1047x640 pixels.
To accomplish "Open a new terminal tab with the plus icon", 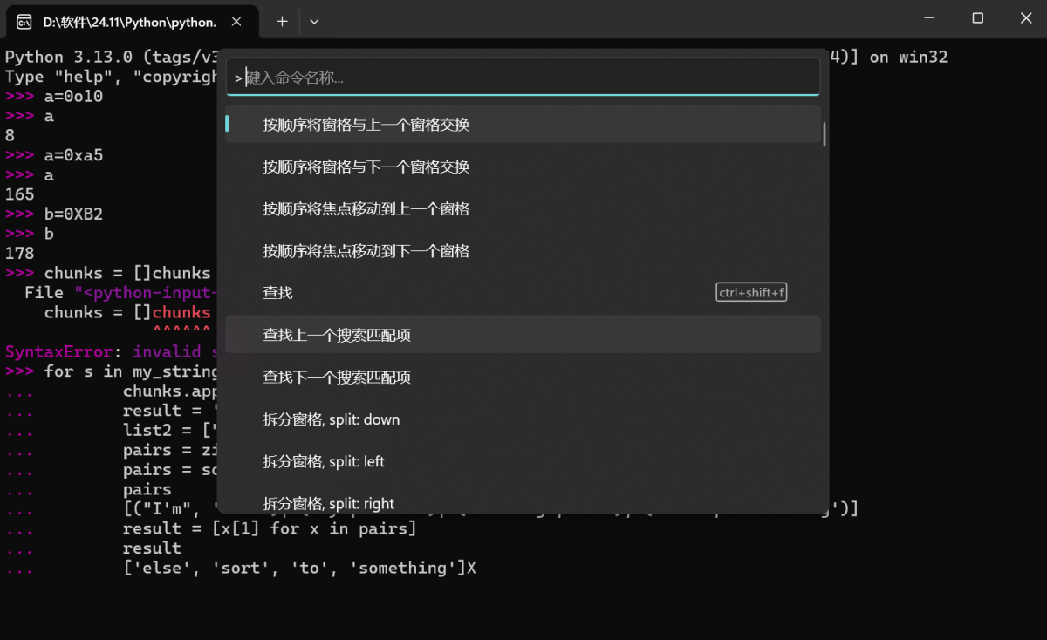I will click(282, 21).
